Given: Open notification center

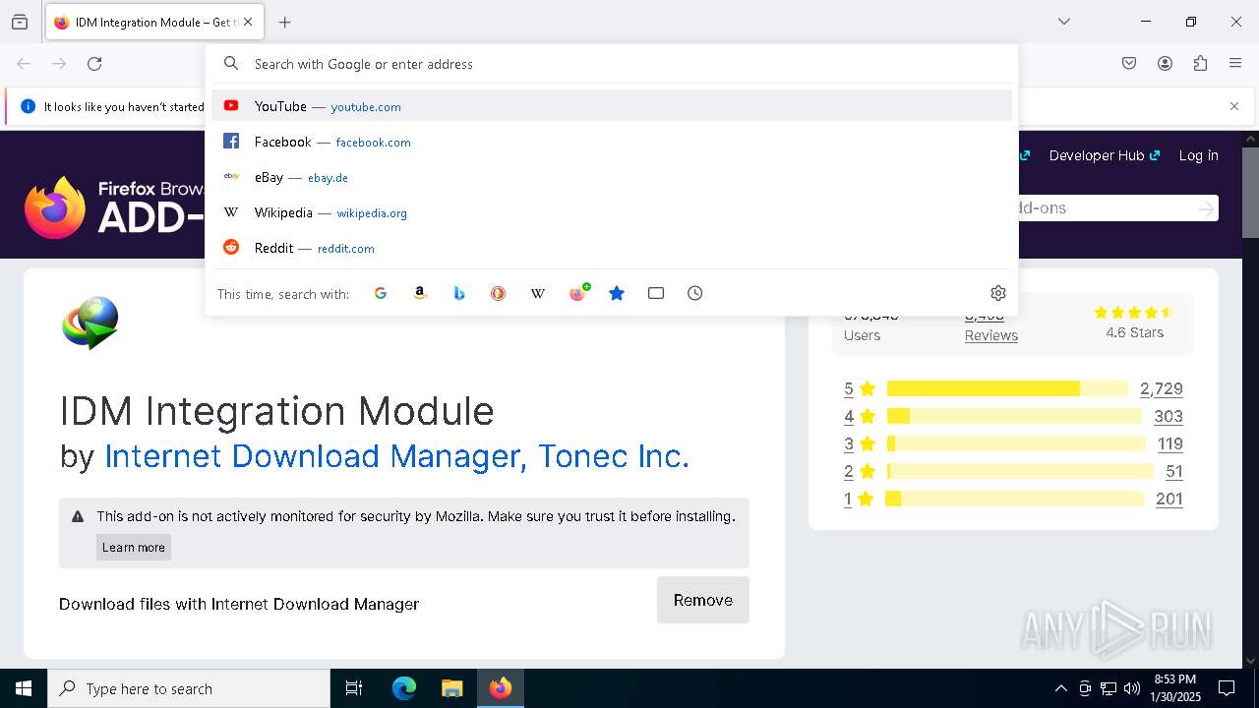Looking at the screenshot, I should (1227, 688).
